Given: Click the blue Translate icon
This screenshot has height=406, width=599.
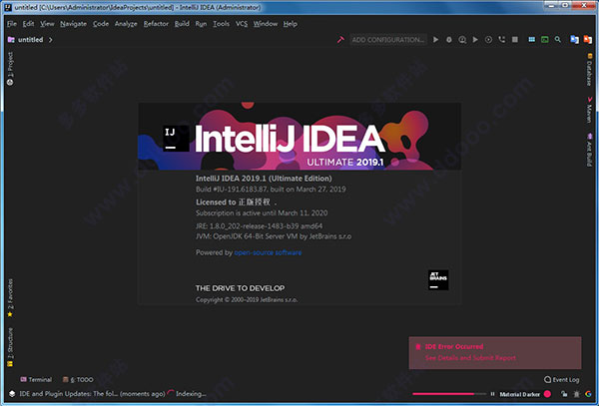Looking at the screenshot, I should (x=574, y=40).
